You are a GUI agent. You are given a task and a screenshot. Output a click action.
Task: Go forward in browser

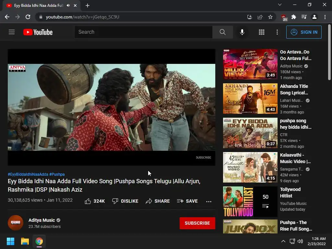[18, 17]
